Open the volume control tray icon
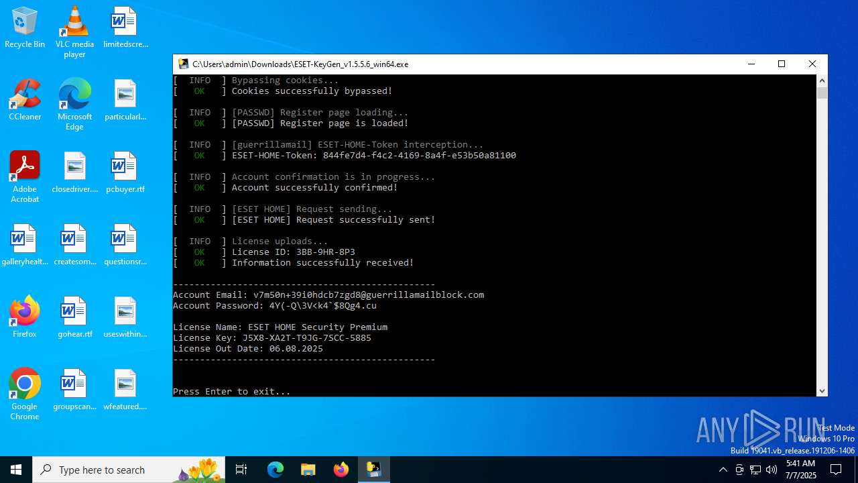 pyautogui.click(x=772, y=470)
